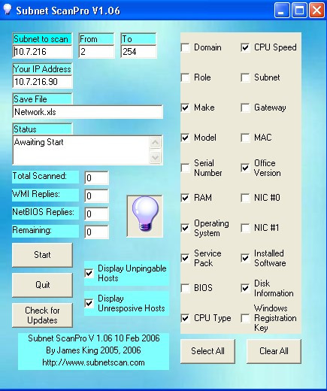This screenshot has height=391, width=327.
Task: Click the Save File Network.xls field
Action: point(88,112)
